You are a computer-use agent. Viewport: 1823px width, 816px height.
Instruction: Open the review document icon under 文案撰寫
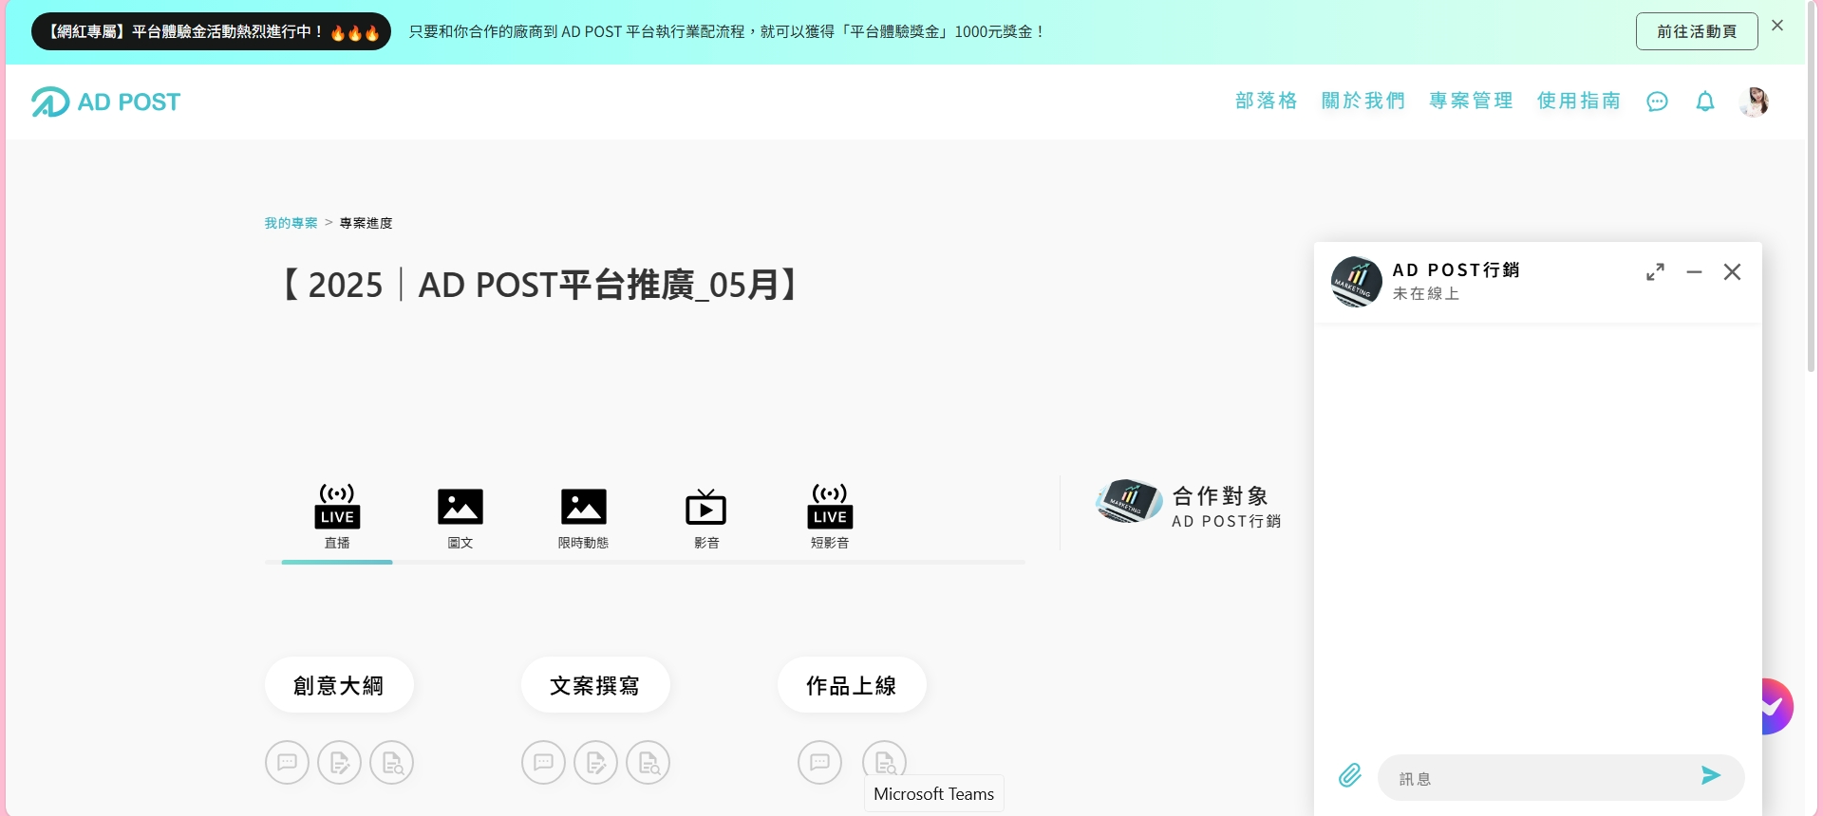(648, 762)
